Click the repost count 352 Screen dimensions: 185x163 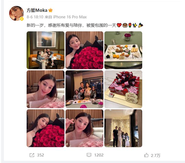tap(40, 155)
